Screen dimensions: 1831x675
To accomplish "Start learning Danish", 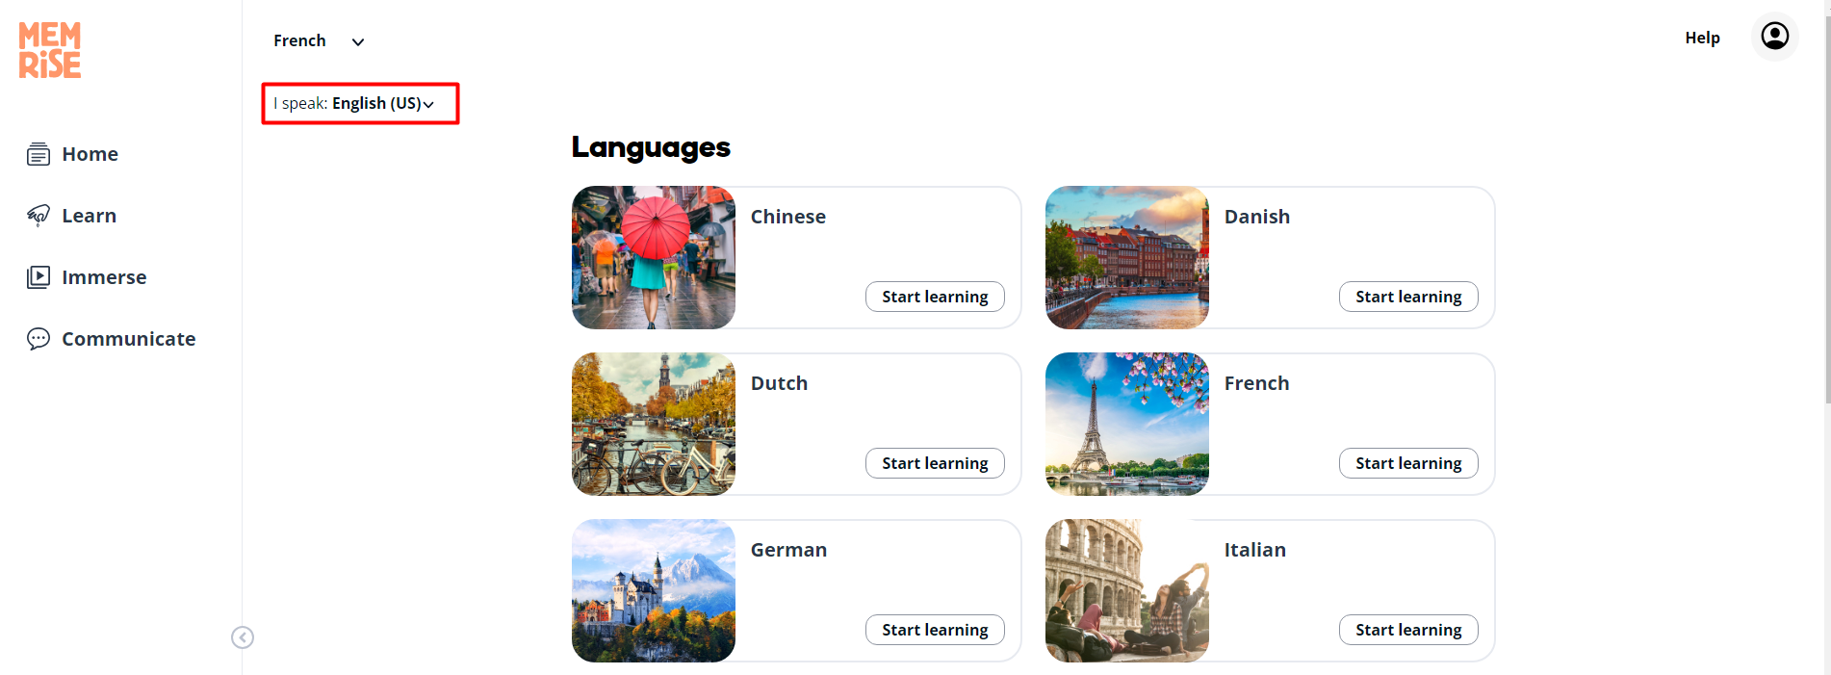I will [1407, 297].
